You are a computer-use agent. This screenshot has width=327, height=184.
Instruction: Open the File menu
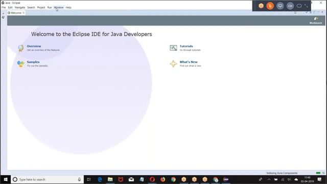click(x=4, y=8)
